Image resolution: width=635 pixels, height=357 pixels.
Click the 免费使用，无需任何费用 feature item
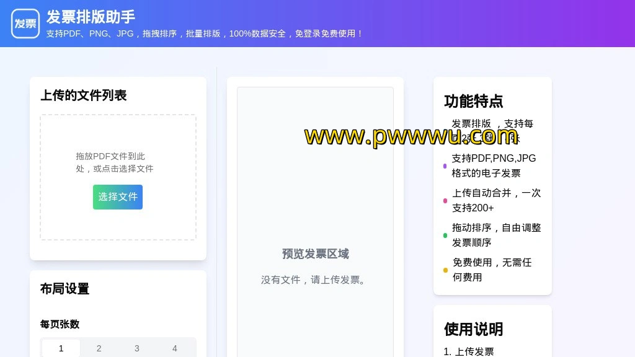[492, 270]
